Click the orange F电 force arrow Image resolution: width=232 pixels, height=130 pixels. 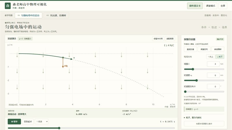coord(63,63)
